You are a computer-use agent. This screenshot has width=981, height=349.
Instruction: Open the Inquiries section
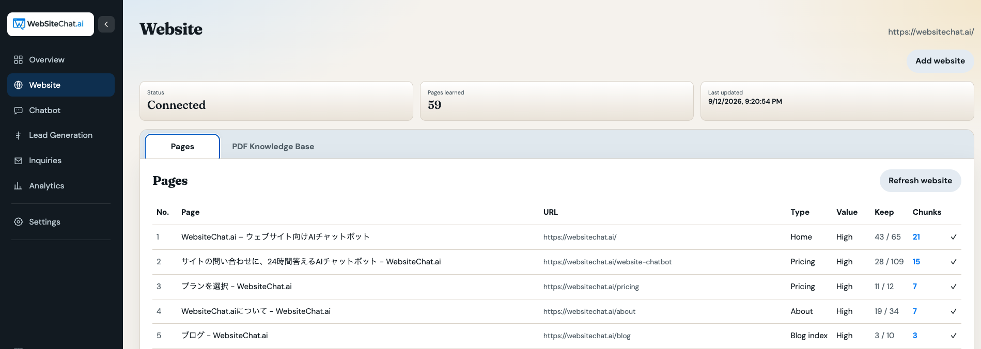tap(61, 161)
